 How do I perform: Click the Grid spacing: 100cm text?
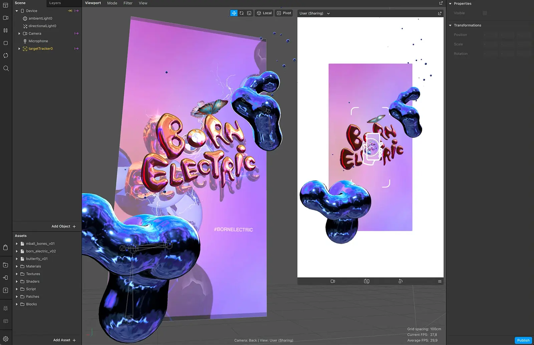424,329
